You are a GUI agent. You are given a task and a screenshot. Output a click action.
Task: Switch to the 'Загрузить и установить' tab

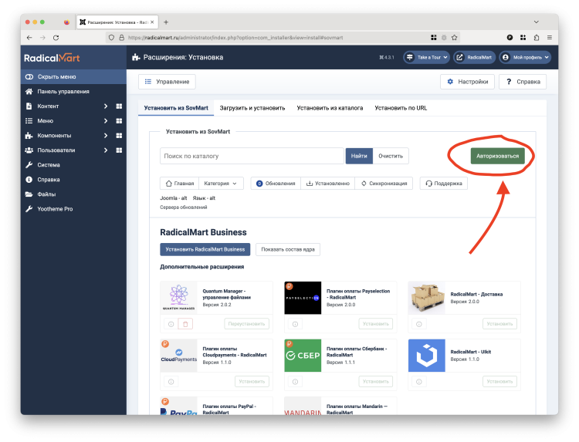point(253,109)
